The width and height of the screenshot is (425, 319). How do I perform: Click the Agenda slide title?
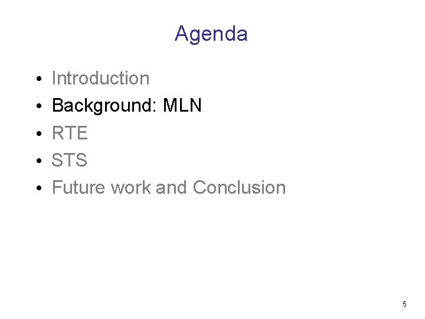pos(211,34)
